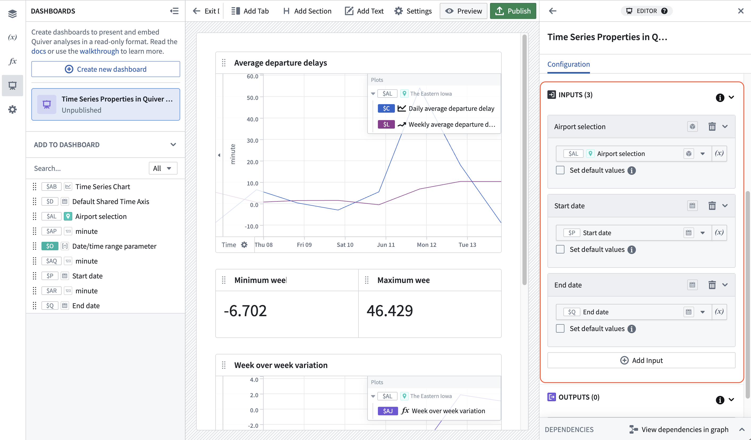Open the fx functions sidebar icon

click(x=12, y=61)
